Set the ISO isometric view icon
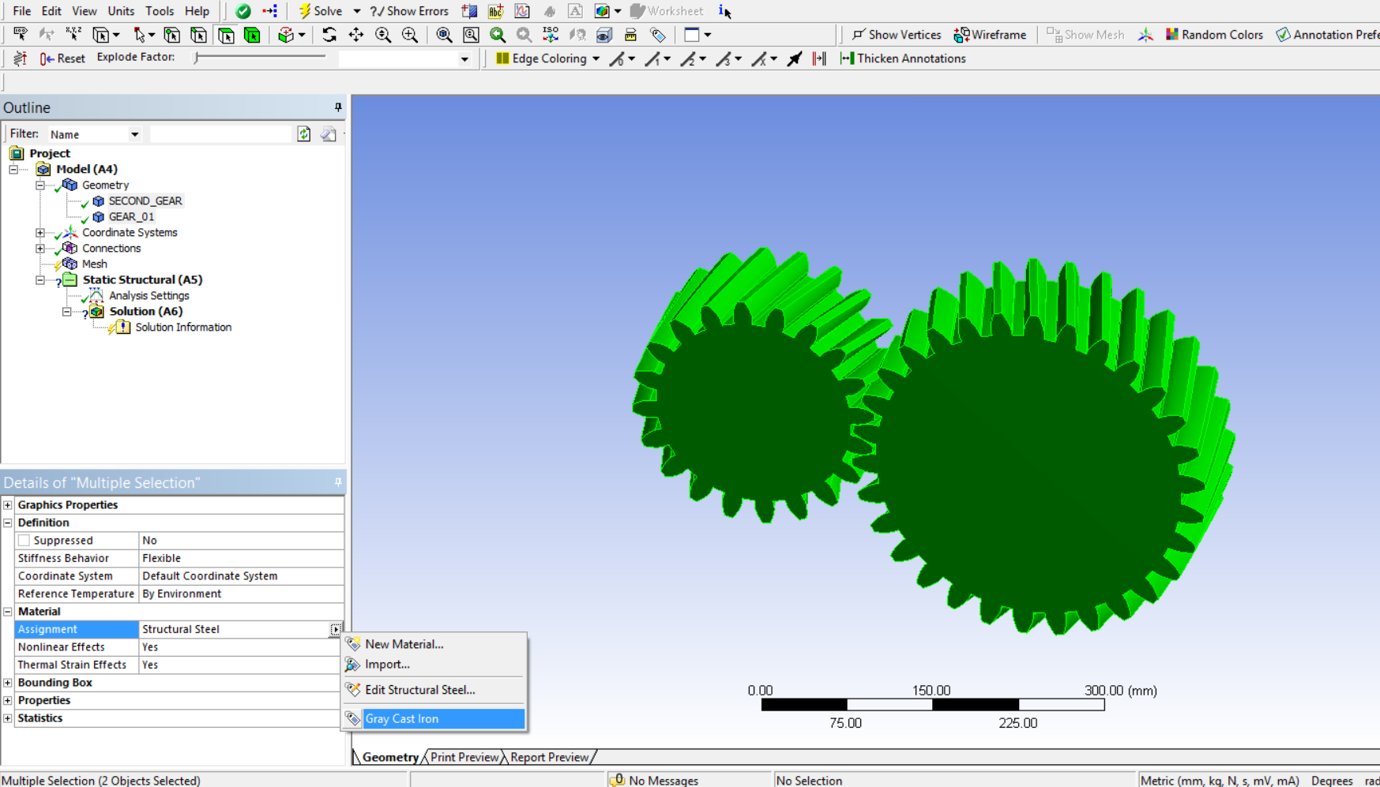The width and height of the screenshot is (1380, 787). [551, 35]
